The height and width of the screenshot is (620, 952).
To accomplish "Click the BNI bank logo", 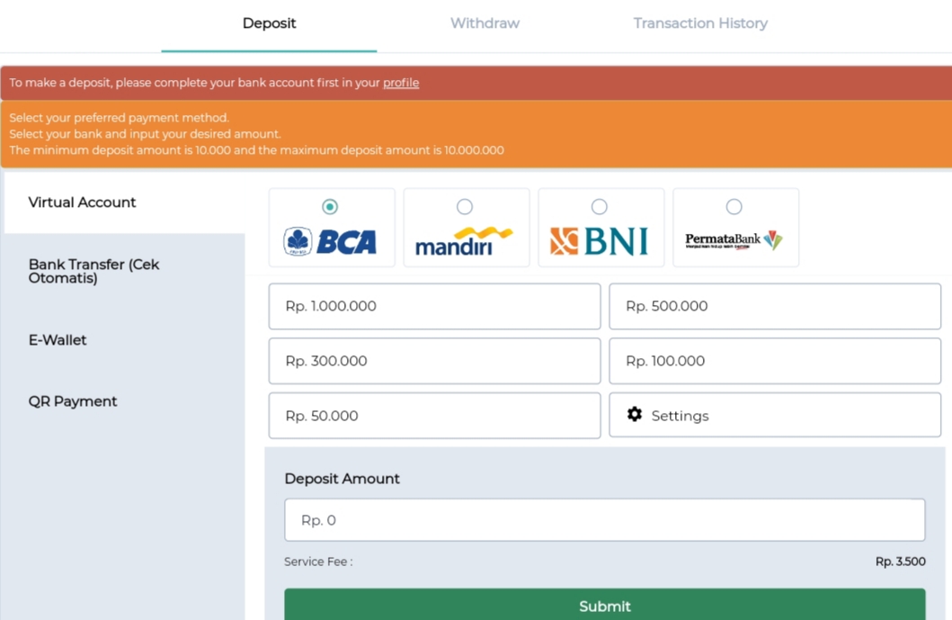I will click(600, 241).
